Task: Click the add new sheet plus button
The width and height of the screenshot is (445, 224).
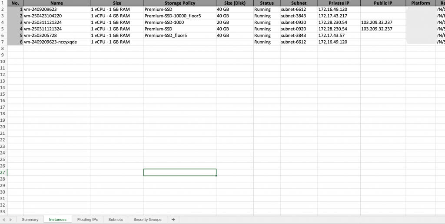Action: pos(173,220)
